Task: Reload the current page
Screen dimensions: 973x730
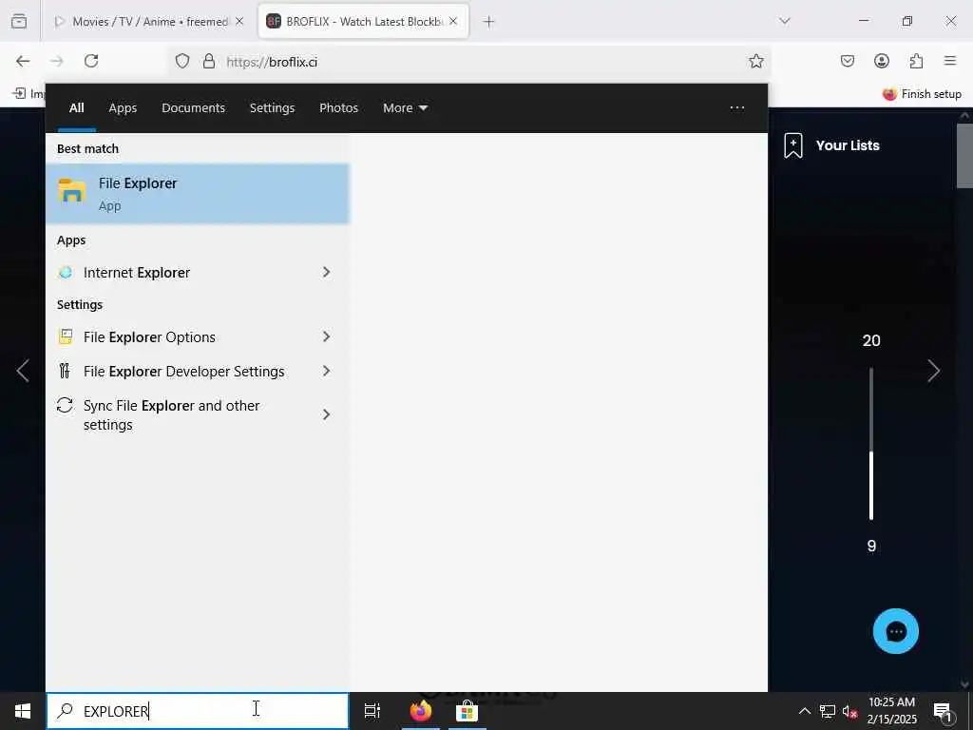Action: click(x=91, y=61)
